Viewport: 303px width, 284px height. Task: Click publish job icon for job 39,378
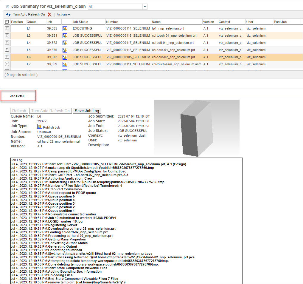point(65,43)
